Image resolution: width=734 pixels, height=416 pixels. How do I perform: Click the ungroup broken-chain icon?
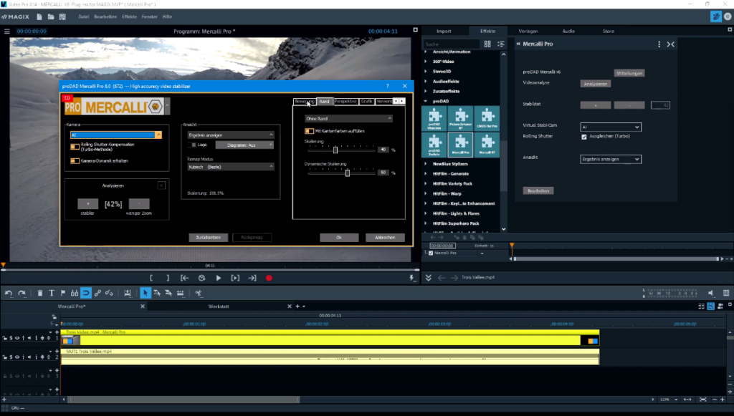(109, 293)
